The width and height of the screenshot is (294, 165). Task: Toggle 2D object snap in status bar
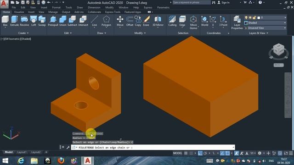tap(227, 153)
